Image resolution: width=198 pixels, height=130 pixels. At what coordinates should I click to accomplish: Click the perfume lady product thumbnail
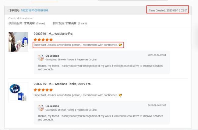(18, 42)
